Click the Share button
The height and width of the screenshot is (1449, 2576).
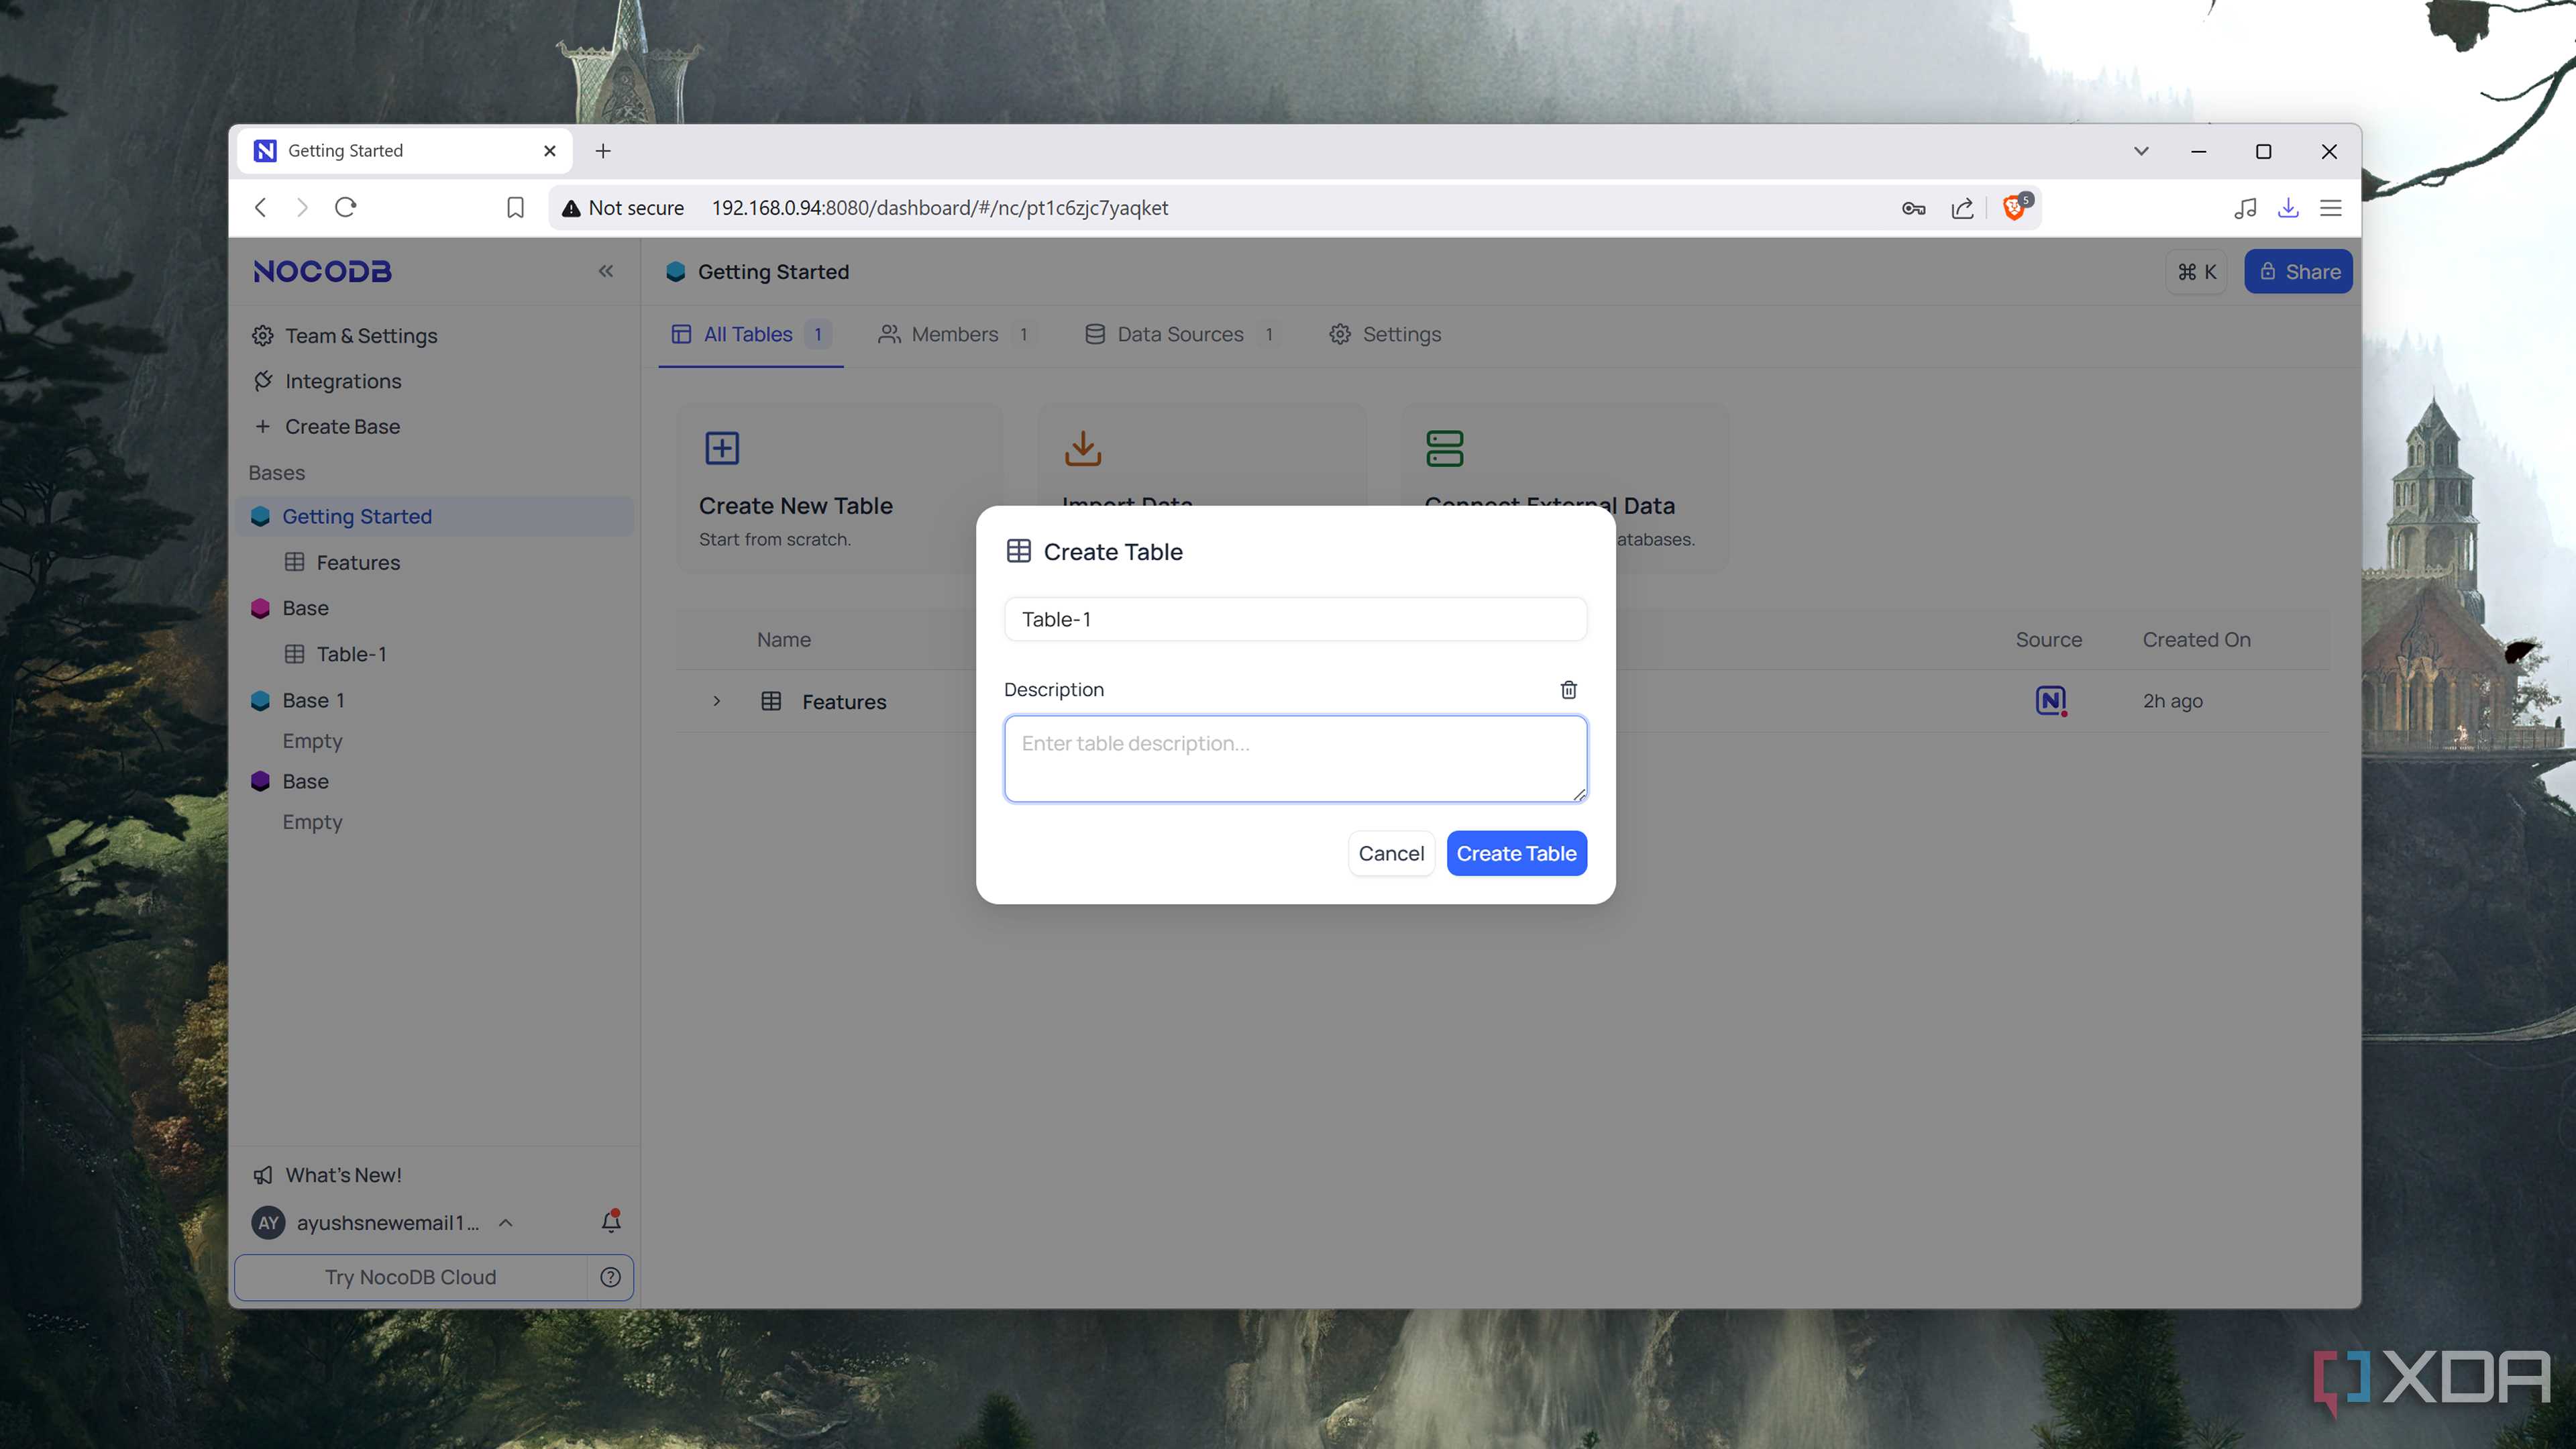point(2298,271)
